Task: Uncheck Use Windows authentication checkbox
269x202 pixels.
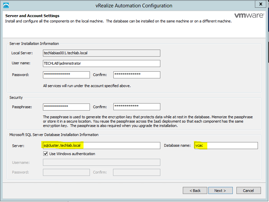Action: 46,154
